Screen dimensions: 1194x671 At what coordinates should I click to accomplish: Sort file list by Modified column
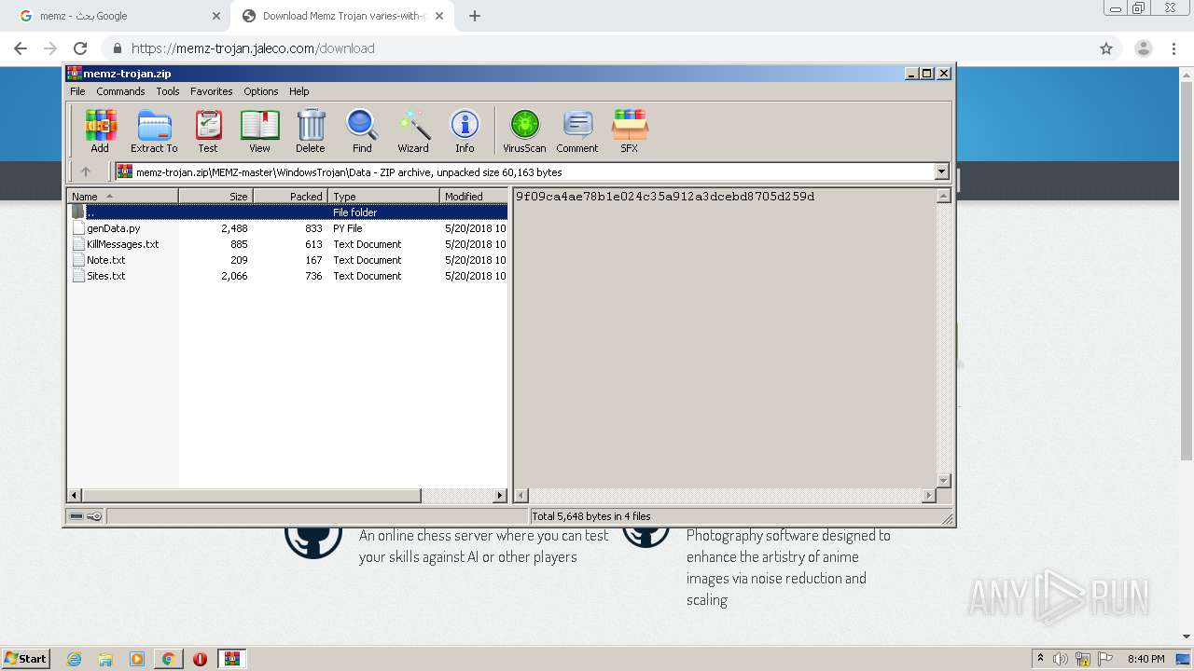pyautogui.click(x=473, y=197)
